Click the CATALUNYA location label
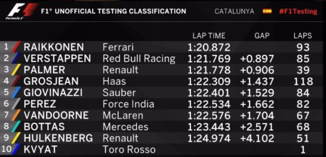This screenshot has width=326, height=157. pos(234,11)
